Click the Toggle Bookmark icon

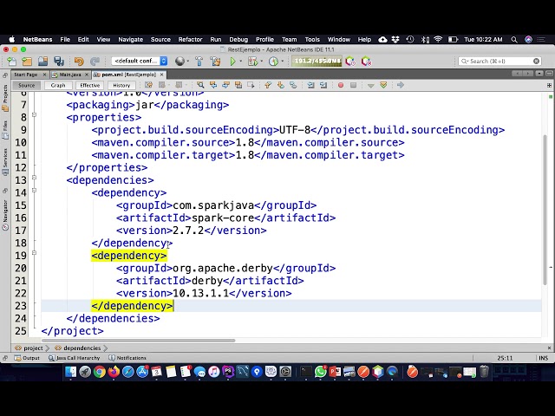pos(293,85)
